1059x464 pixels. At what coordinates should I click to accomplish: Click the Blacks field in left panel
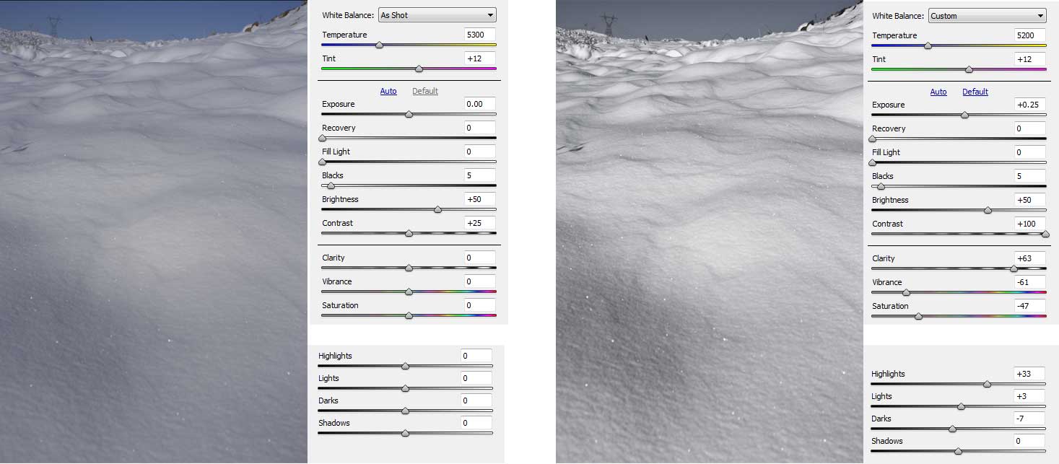tap(481, 175)
